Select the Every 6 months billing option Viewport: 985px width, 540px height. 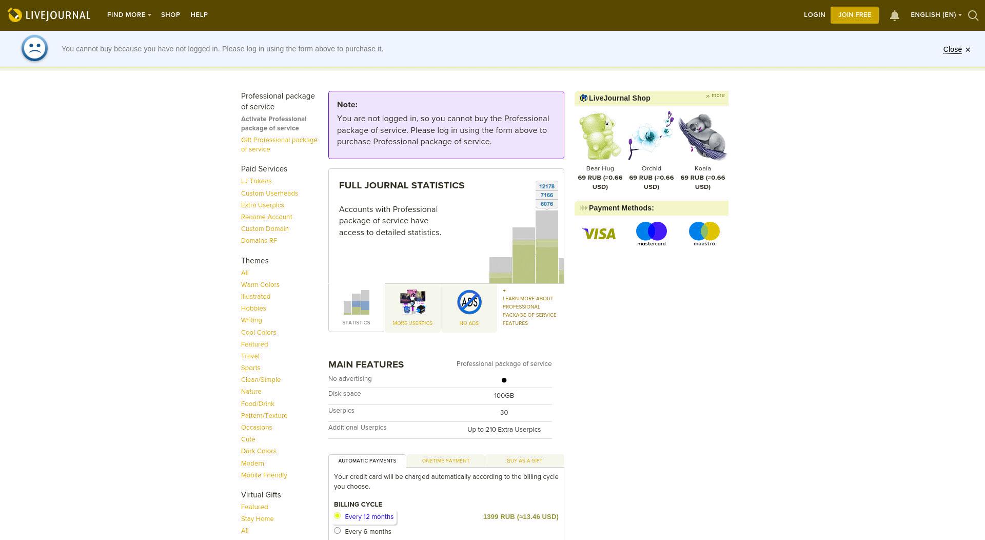337,531
